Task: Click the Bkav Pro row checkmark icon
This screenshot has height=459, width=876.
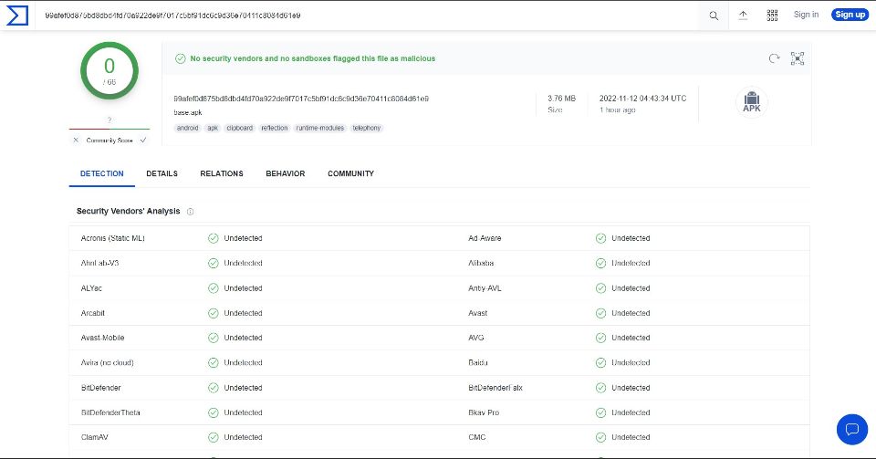Action: tap(600, 412)
